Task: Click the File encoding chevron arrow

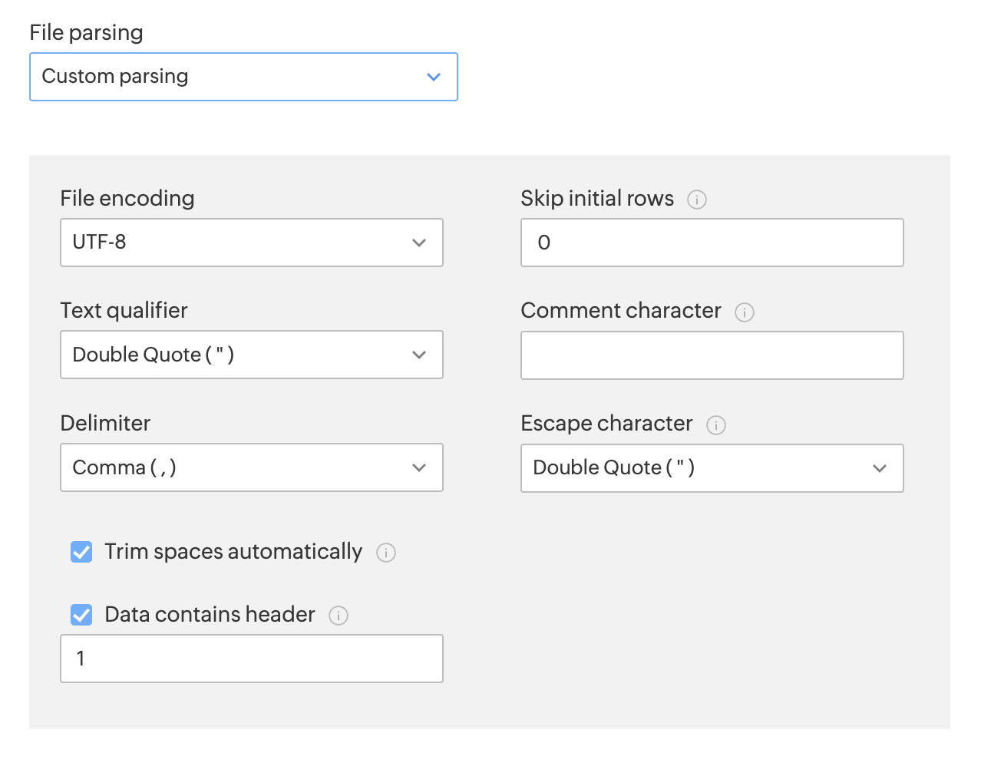Action: coord(419,243)
